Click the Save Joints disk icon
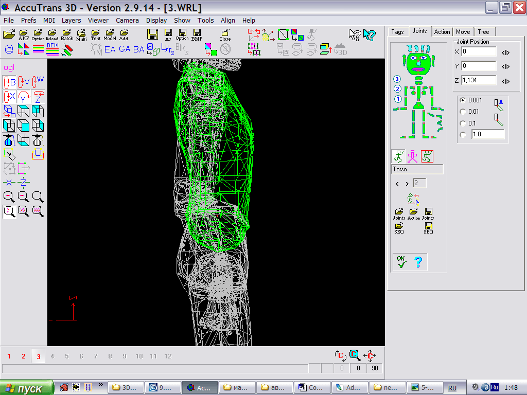527x395 pixels. pos(428,213)
